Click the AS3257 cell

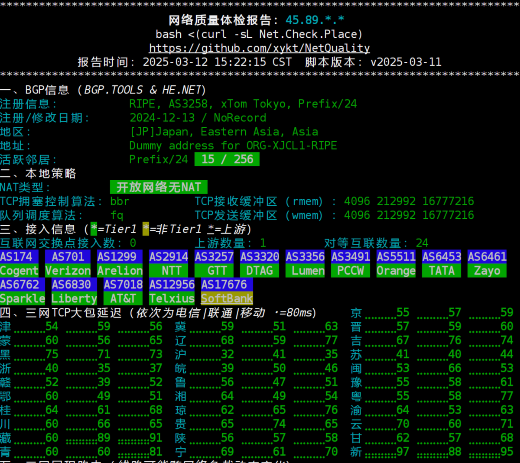coord(214,257)
